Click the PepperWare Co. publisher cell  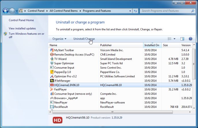[x=110, y=72]
